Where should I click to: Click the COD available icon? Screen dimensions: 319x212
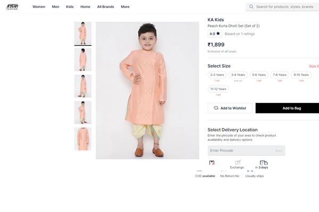point(212,163)
